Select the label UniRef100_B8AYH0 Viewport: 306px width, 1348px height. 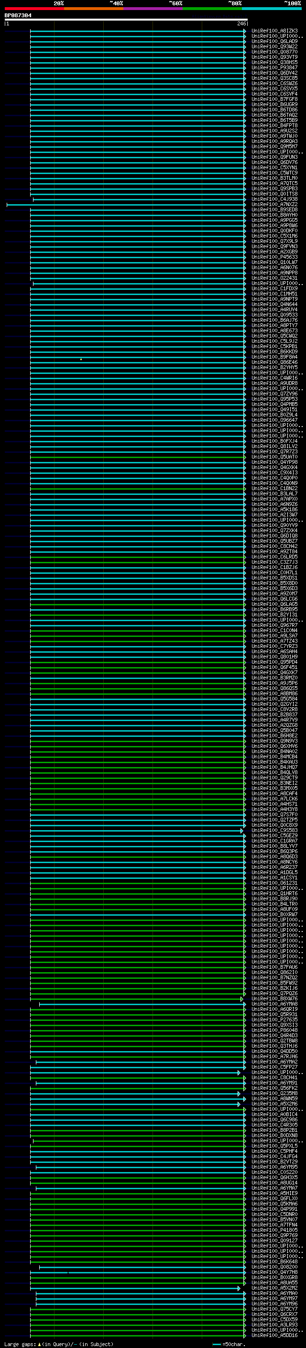274,215
